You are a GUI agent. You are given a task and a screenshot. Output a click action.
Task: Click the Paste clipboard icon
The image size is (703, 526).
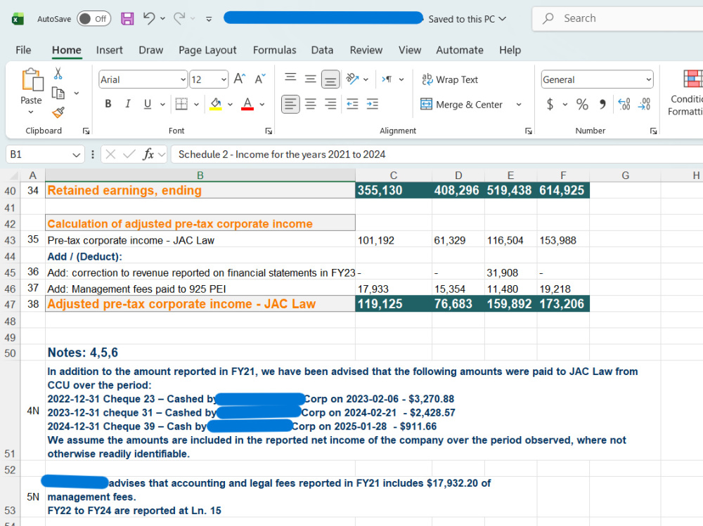coord(32,80)
